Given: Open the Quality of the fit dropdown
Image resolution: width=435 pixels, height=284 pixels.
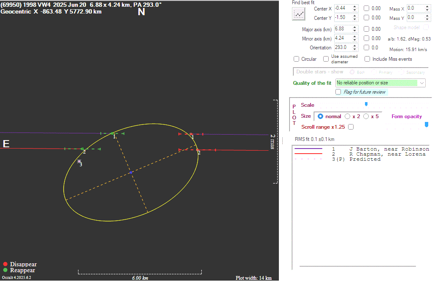Looking at the screenshot, I should (x=380, y=83).
